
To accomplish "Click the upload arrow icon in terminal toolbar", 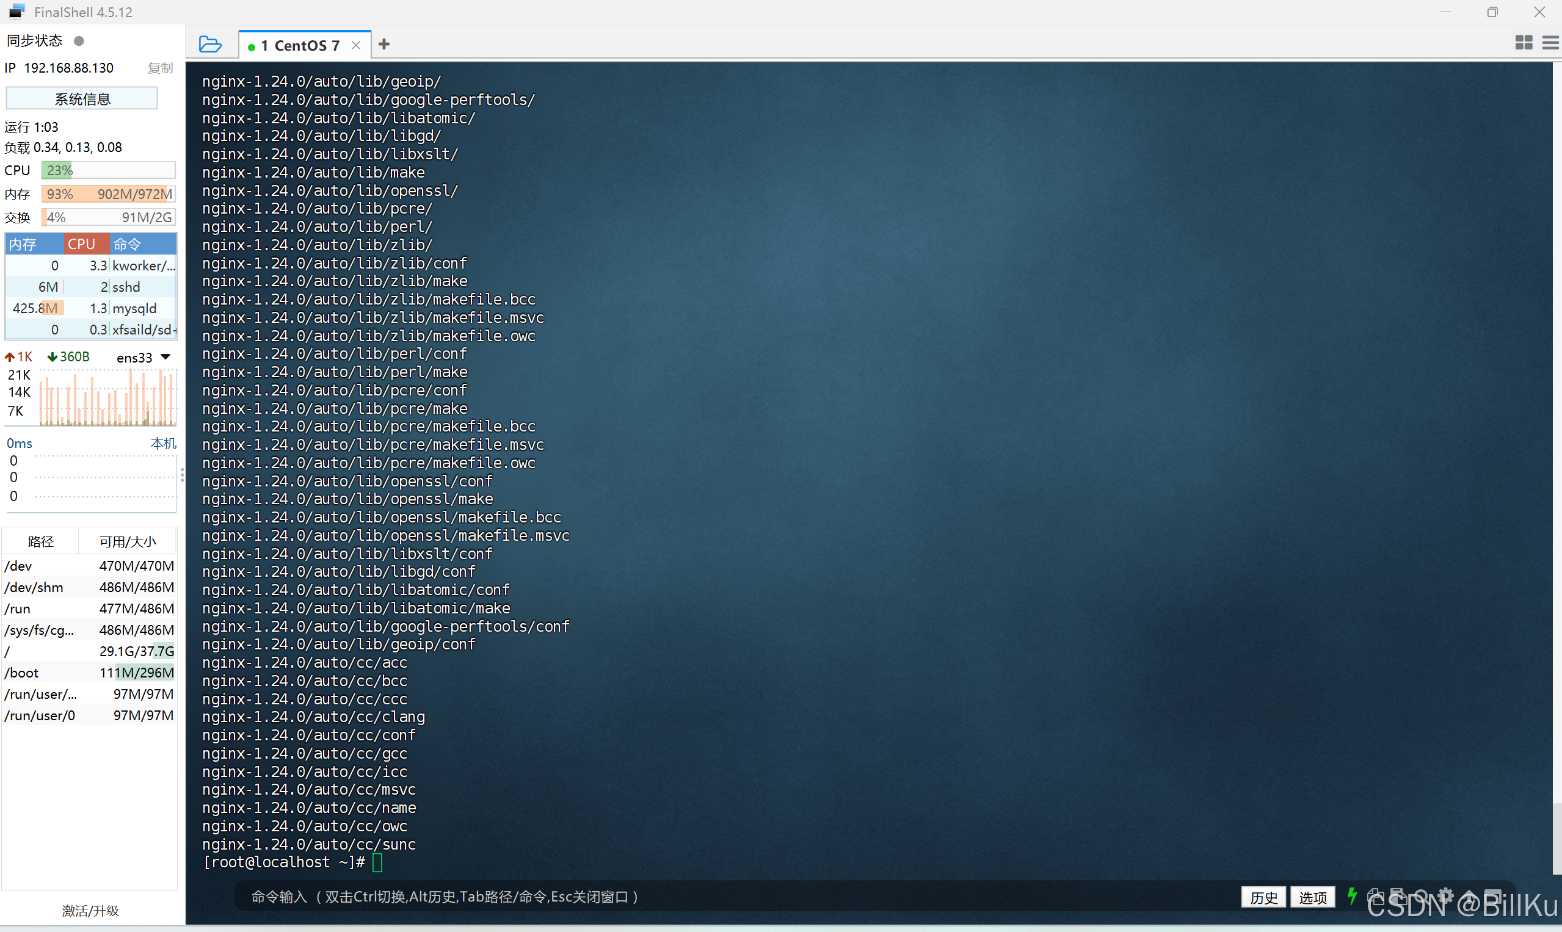I will coord(1470,896).
